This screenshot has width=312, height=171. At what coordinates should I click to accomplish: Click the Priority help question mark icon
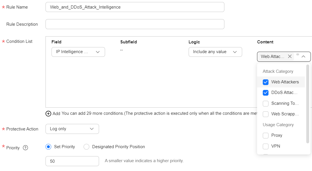(x=25, y=148)
